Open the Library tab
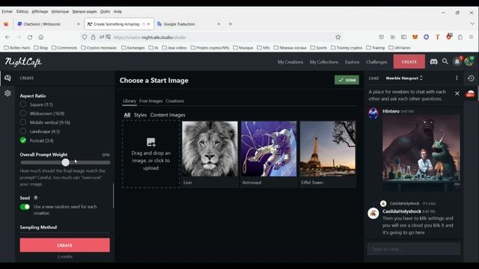Image resolution: width=479 pixels, height=269 pixels. [x=129, y=101]
